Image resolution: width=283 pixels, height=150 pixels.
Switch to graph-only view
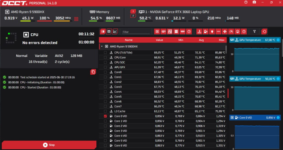[x=115, y=32]
